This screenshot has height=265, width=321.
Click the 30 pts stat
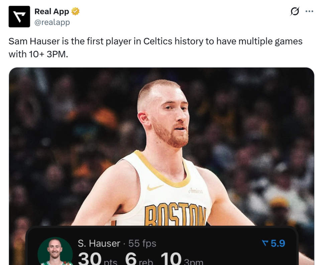coord(97,259)
